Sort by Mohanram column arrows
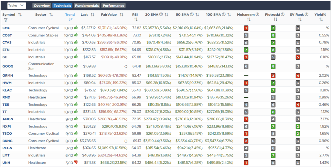The height and width of the screenshot is (167, 331). coord(249,19)
